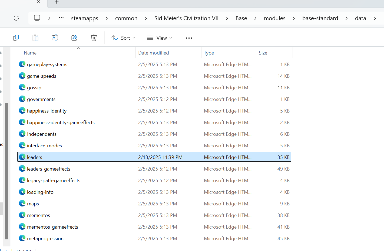Click the This PC monitor icon
This screenshot has width=384, height=251.
37,18
